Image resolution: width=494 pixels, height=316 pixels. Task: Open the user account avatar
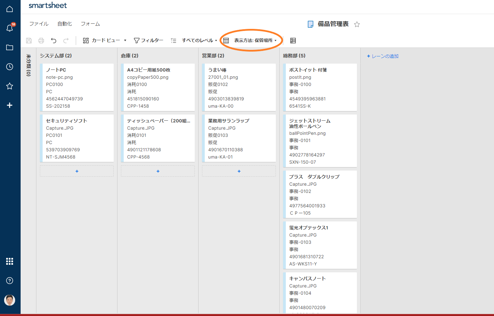coord(10,300)
